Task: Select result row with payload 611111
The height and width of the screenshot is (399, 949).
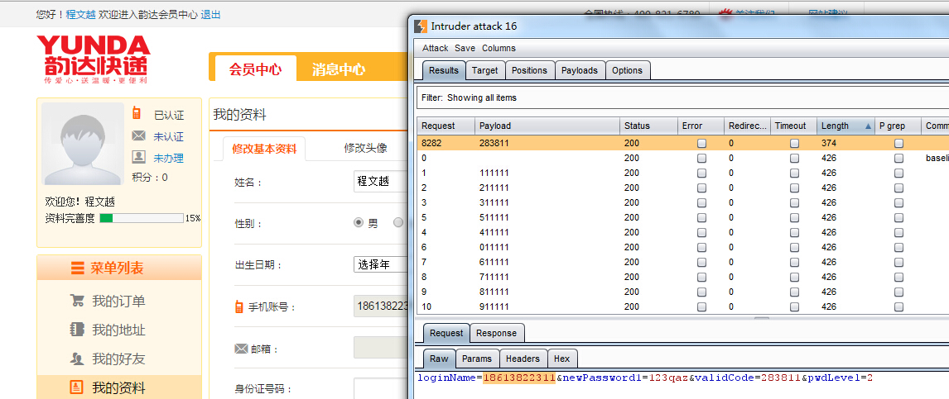Action: click(x=682, y=262)
